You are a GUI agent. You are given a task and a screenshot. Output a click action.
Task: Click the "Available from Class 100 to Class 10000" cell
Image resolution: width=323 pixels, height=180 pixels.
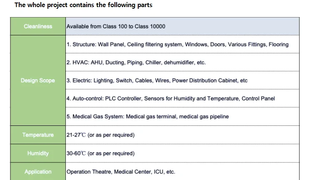point(116,26)
